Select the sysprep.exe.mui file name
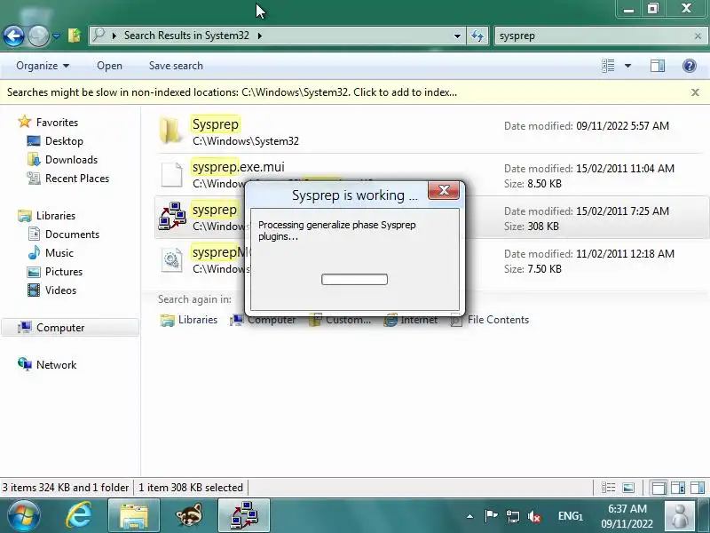Image resolution: width=710 pixels, height=533 pixels. click(x=238, y=167)
